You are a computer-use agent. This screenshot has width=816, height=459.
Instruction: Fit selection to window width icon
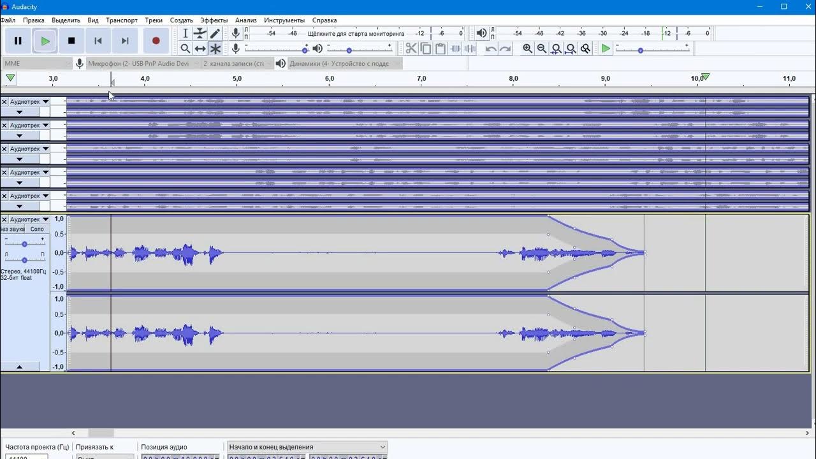(557, 48)
